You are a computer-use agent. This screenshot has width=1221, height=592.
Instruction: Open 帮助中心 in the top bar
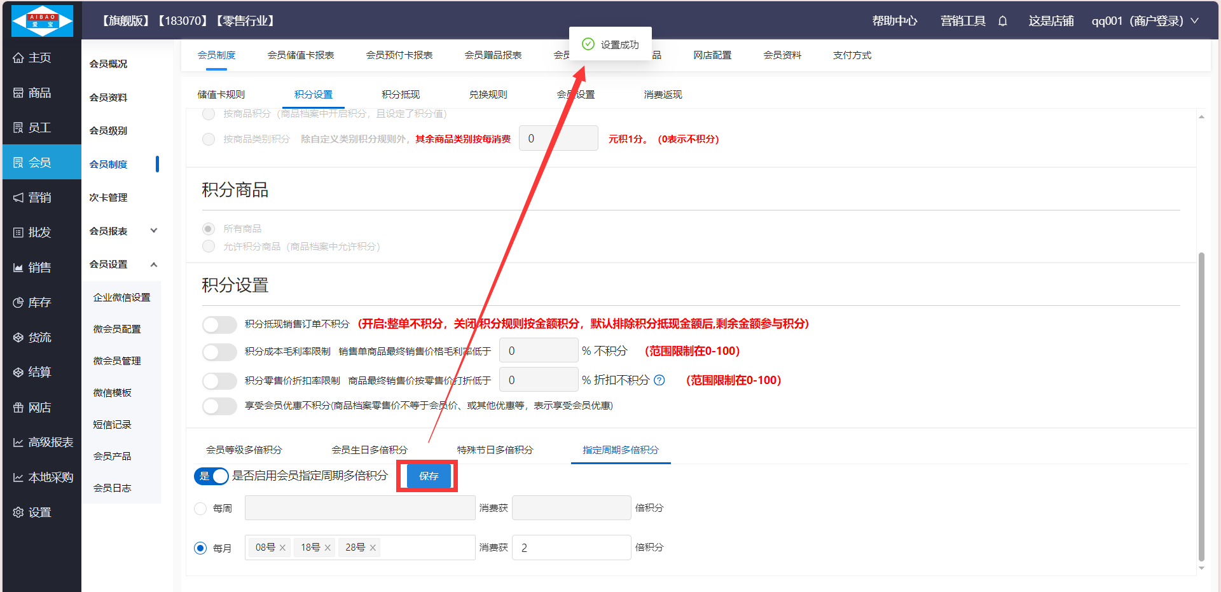click(x=894, y=21)
